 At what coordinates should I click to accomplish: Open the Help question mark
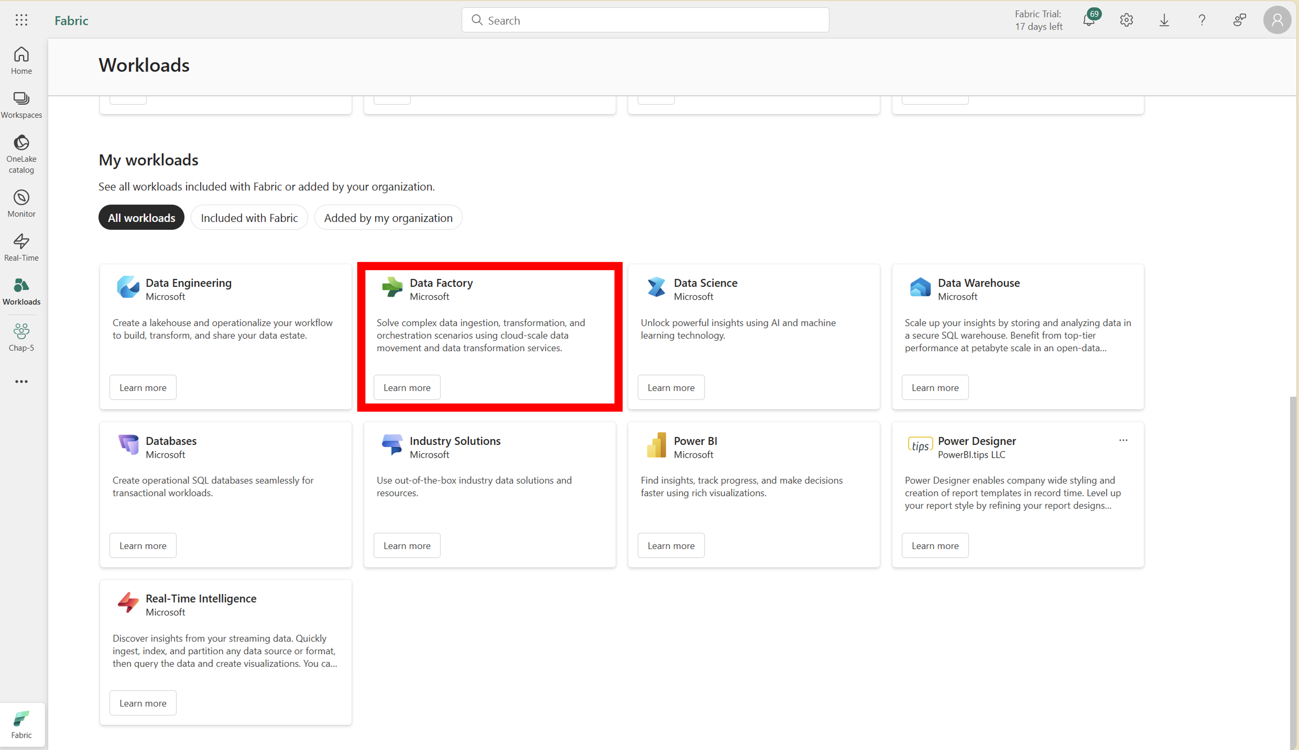[x=1202, y=20]
